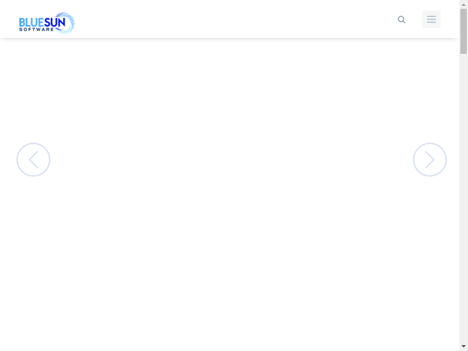Viewport: 468px width, 351px height.
Task: Click the scrollbar down arrow
Action: point(463,346)
